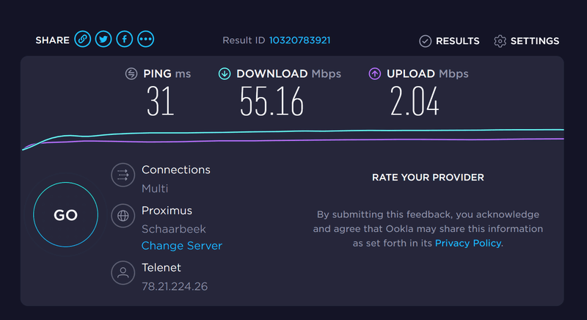Click the Telenet user icon

[122, 273]
